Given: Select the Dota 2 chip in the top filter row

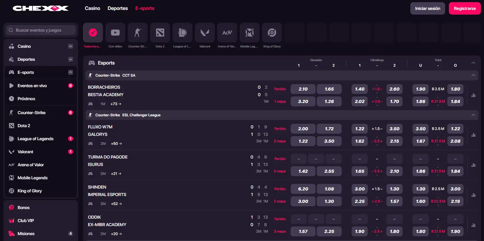Looking at the screenshot, I should [x=160, y=32].
